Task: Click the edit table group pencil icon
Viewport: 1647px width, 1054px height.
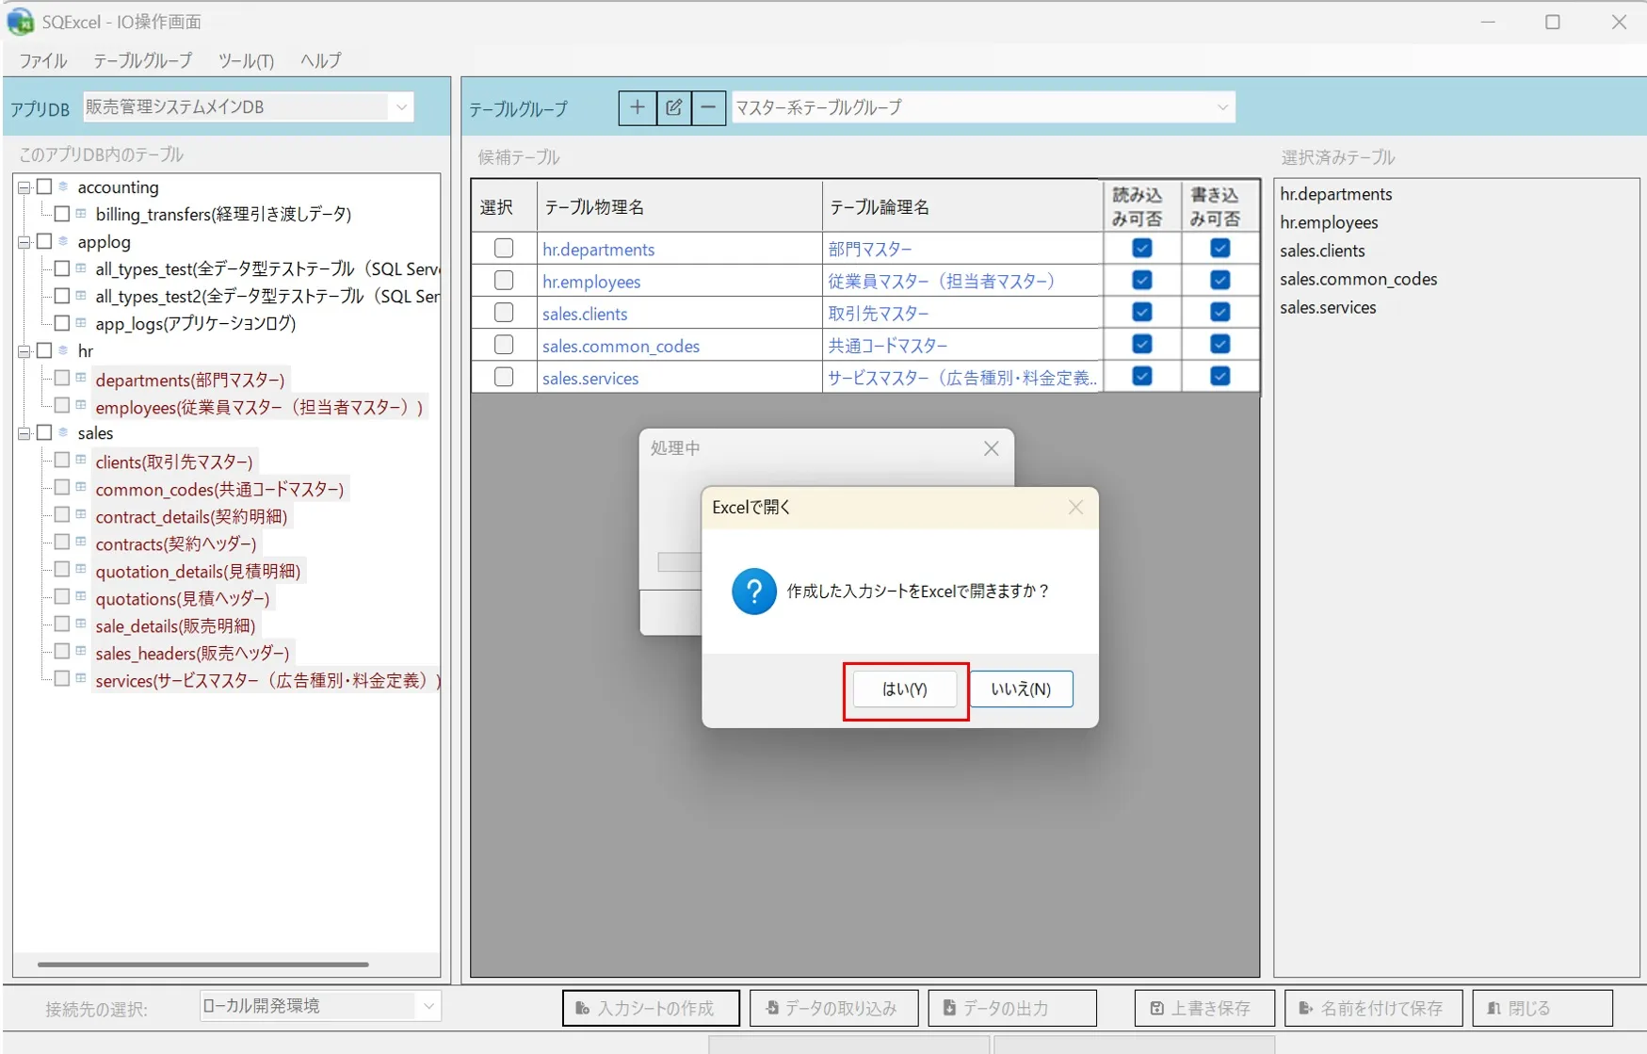Action: click(x=673, y=107)
